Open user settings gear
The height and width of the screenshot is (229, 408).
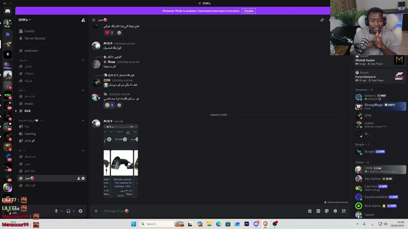(80, 211)
